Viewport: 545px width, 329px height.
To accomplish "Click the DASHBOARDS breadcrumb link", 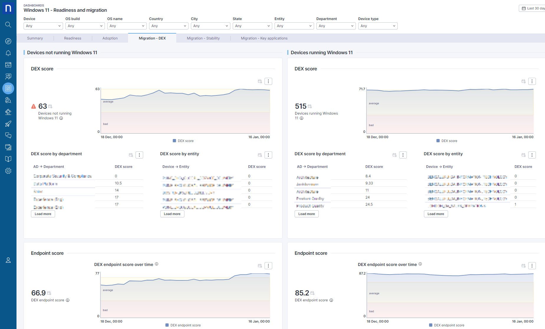I will pos(34,5).
